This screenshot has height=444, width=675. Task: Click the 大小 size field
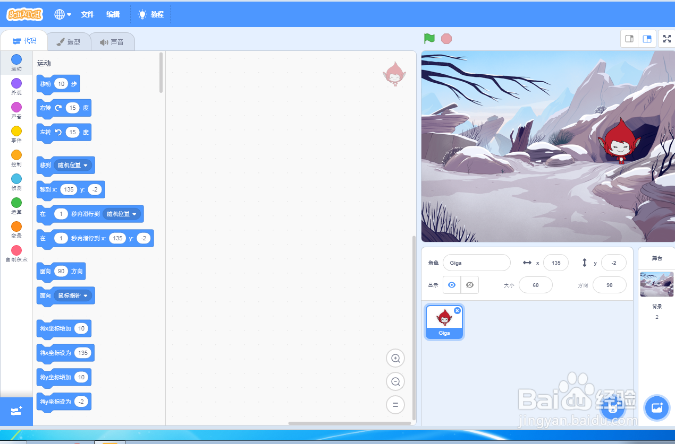[536, 285]
